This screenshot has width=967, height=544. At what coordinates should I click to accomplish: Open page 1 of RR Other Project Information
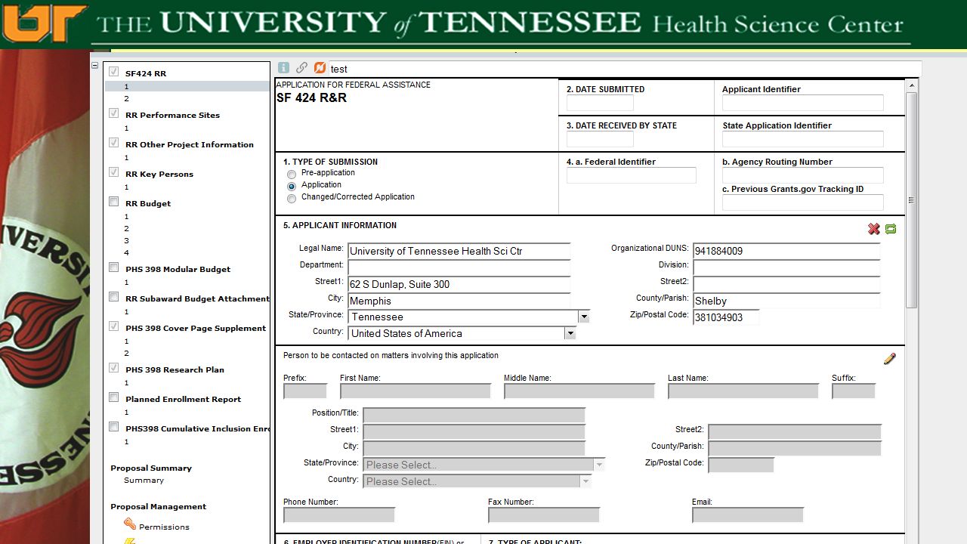(x=127, y=158)
